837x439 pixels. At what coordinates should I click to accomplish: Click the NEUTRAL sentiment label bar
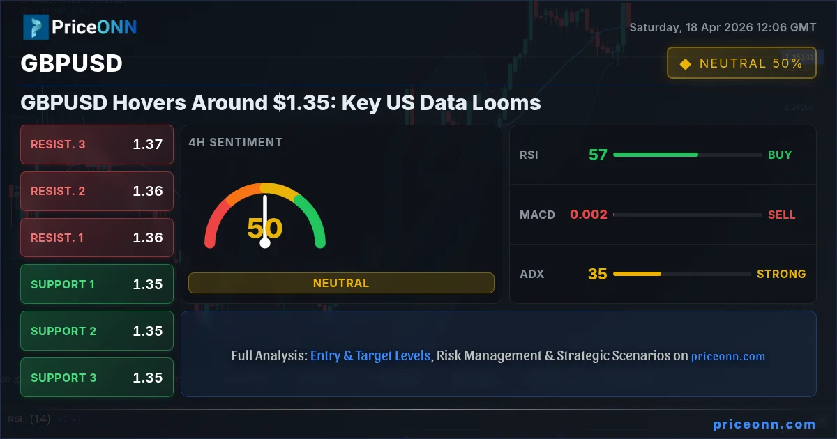click(x=341, y=283)
